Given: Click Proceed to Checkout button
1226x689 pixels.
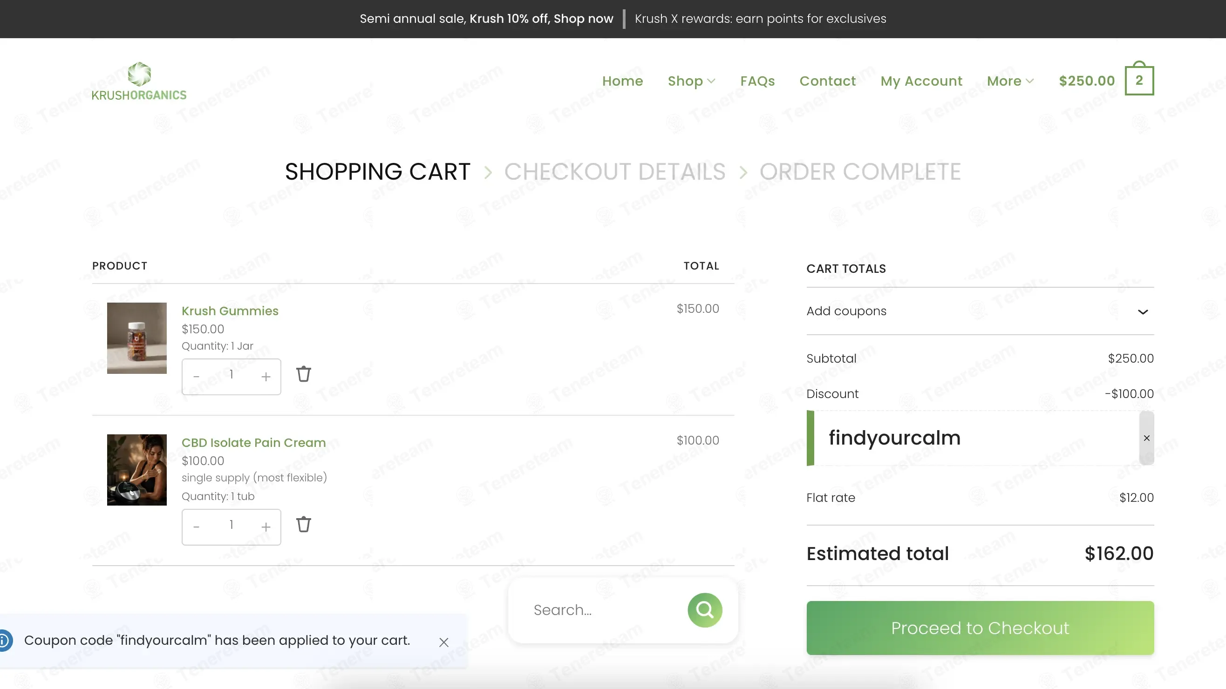Looking at the screenshot, I should (980, 628).
